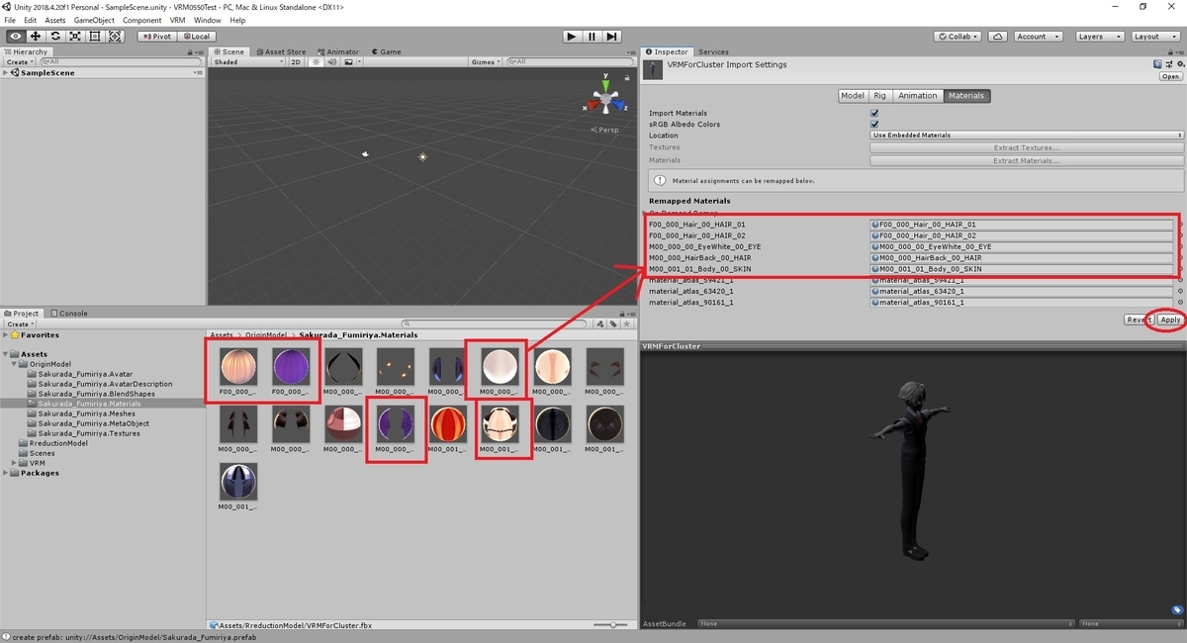Select the Animation import settings tab
This screenshot has height=643, width=1187.
point(918,96)
